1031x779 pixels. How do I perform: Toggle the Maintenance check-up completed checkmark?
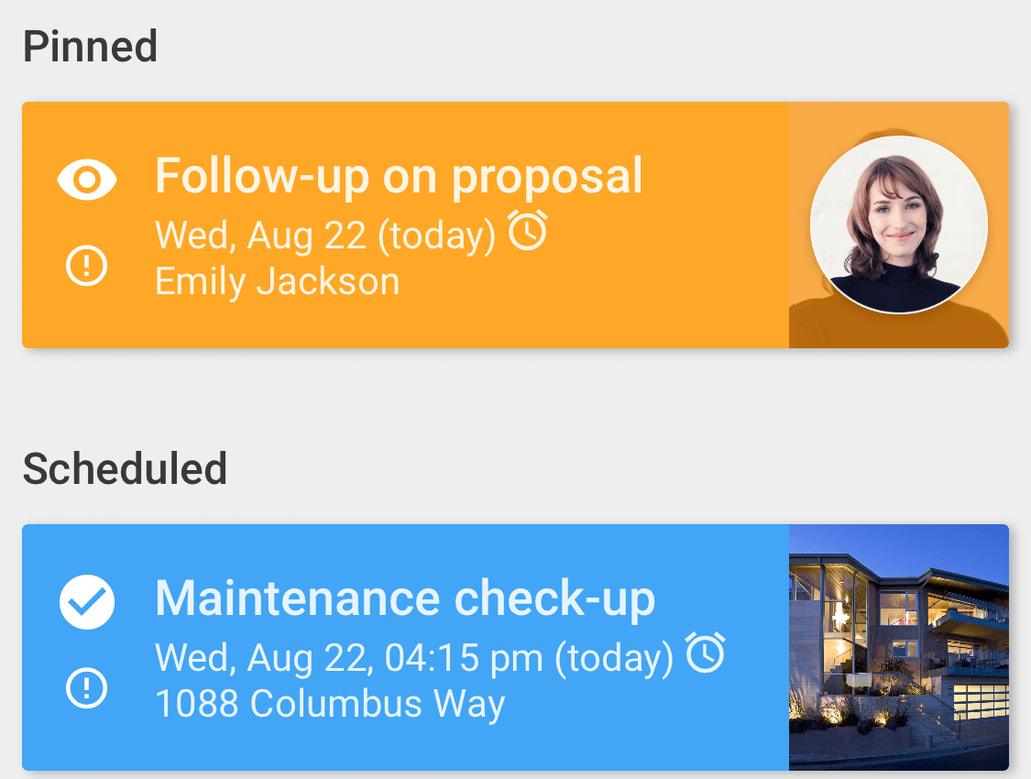[87, 602]
